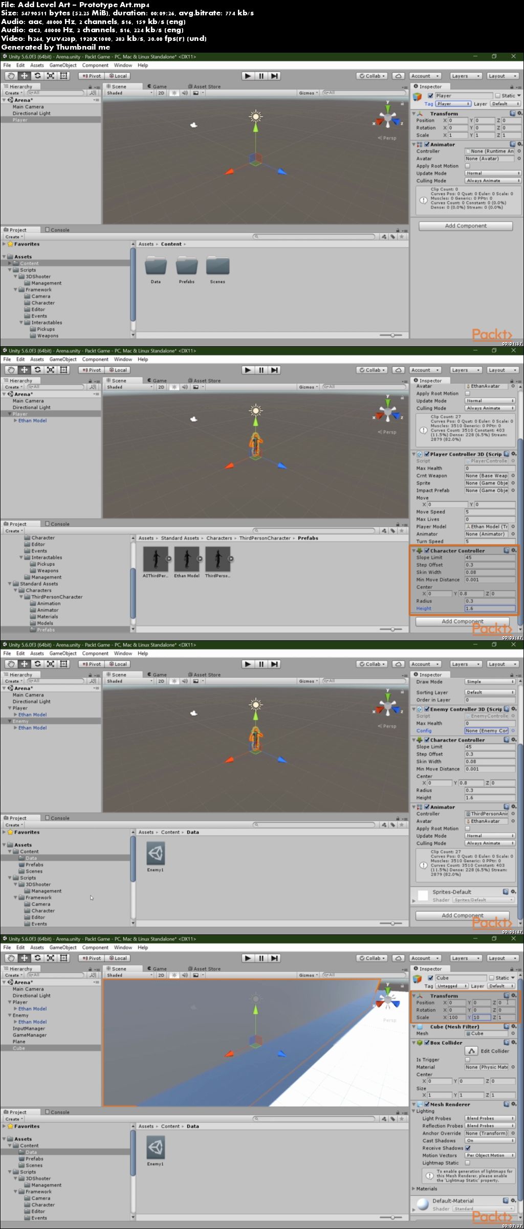Open the Component menu in the second frame
The height and width of the screenshot is (1229, 524).
click(x=95, y=359)
